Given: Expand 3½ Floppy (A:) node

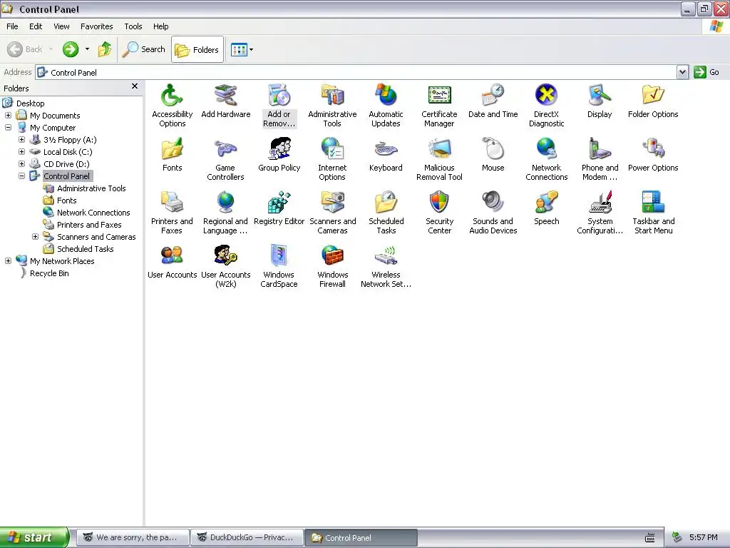Looking at the screenshot, I should tap(21, 140).
